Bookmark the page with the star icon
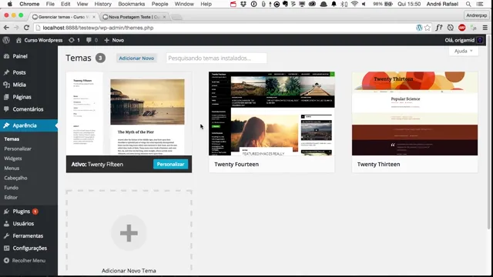This screenshot has width=493, height=277. coord(428,28)
